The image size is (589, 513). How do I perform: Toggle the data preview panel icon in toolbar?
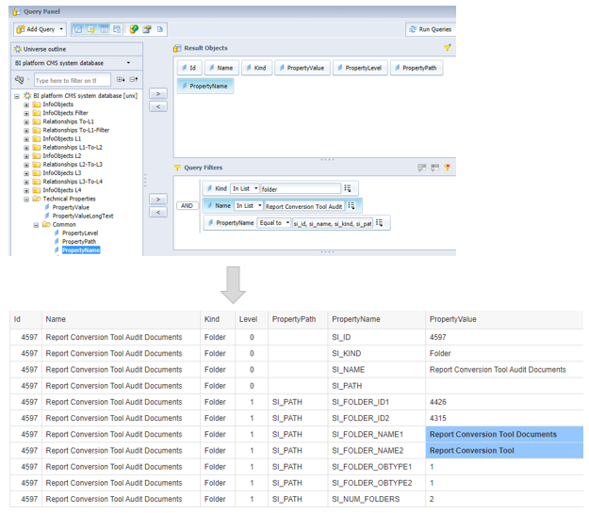tap(117, 29)
